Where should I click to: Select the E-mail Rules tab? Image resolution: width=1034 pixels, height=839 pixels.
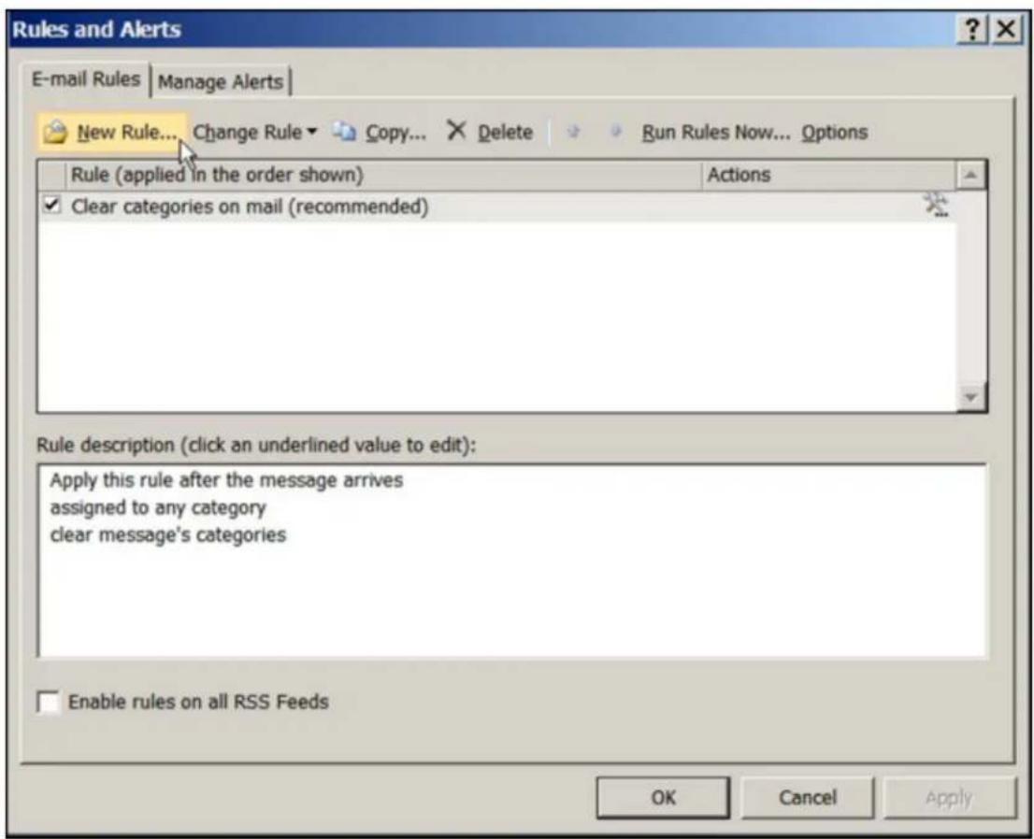point(86,79)
